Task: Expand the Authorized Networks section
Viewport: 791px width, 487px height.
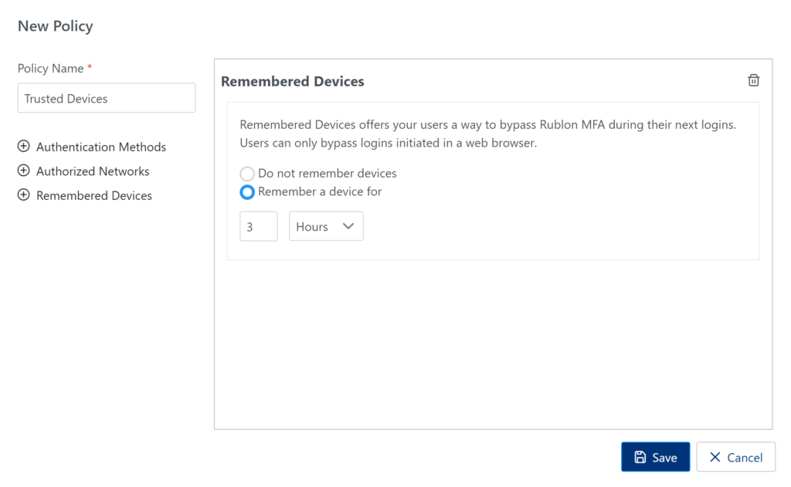Action: [x=93, y=171]
